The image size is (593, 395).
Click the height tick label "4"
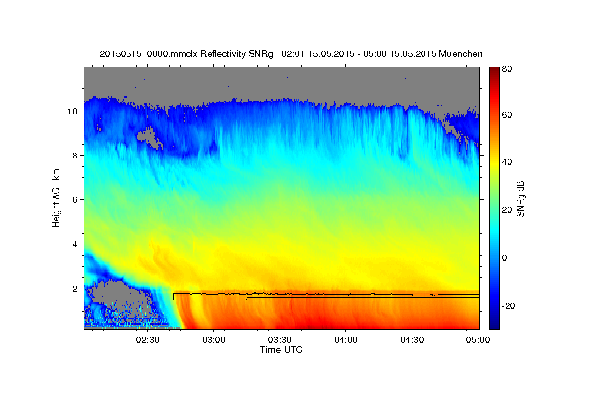tap(75, 244)
